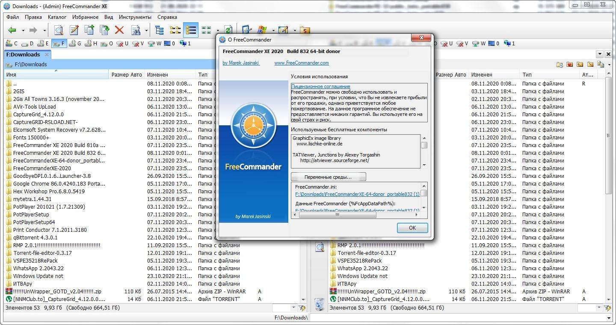Click the Переменные среды button
616x325 pixels.
328,177
